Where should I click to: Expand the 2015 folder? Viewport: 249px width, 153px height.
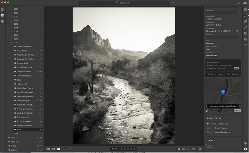[12, 35]
